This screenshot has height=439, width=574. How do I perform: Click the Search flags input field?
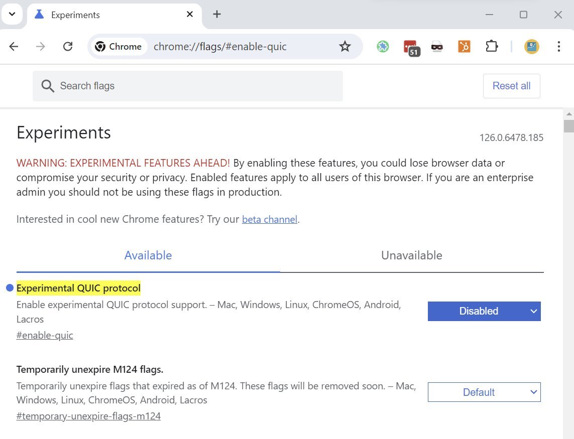pyautogui.click(x=187, y=86)
